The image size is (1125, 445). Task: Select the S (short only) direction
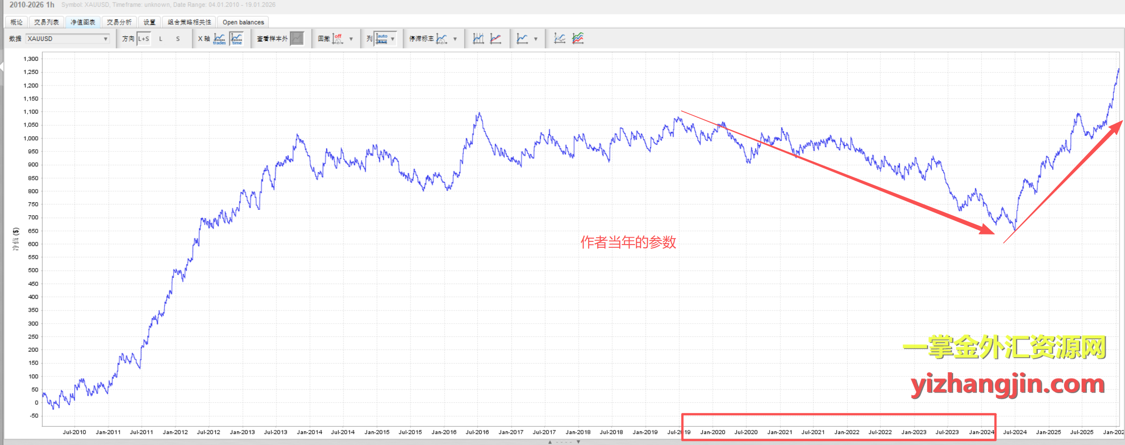[x=178, y=39]
